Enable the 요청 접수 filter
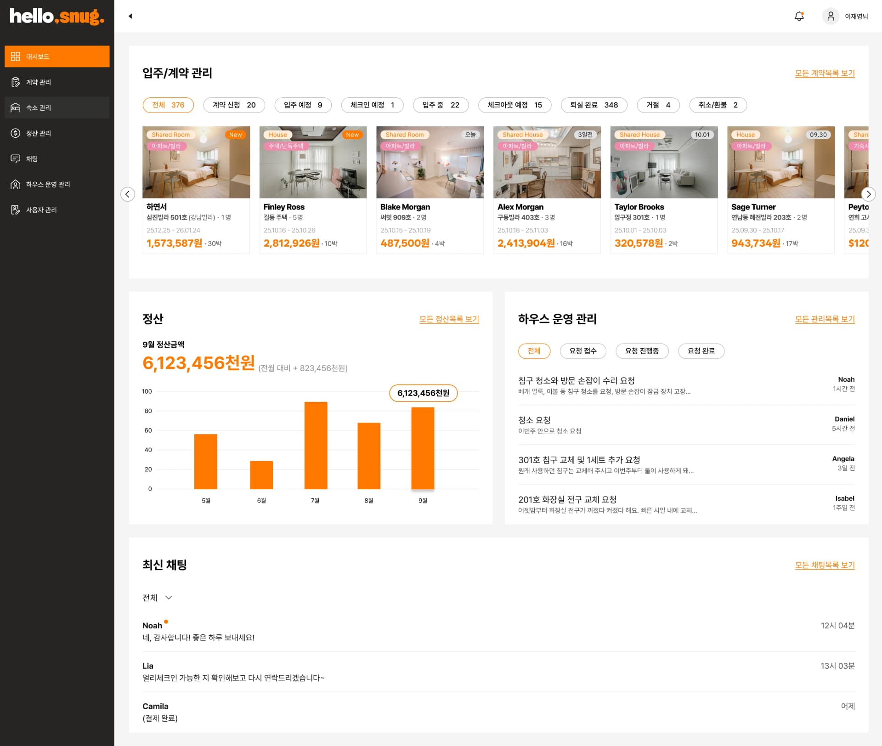This screenshot has width=882, height=746. tap(583, 351)
